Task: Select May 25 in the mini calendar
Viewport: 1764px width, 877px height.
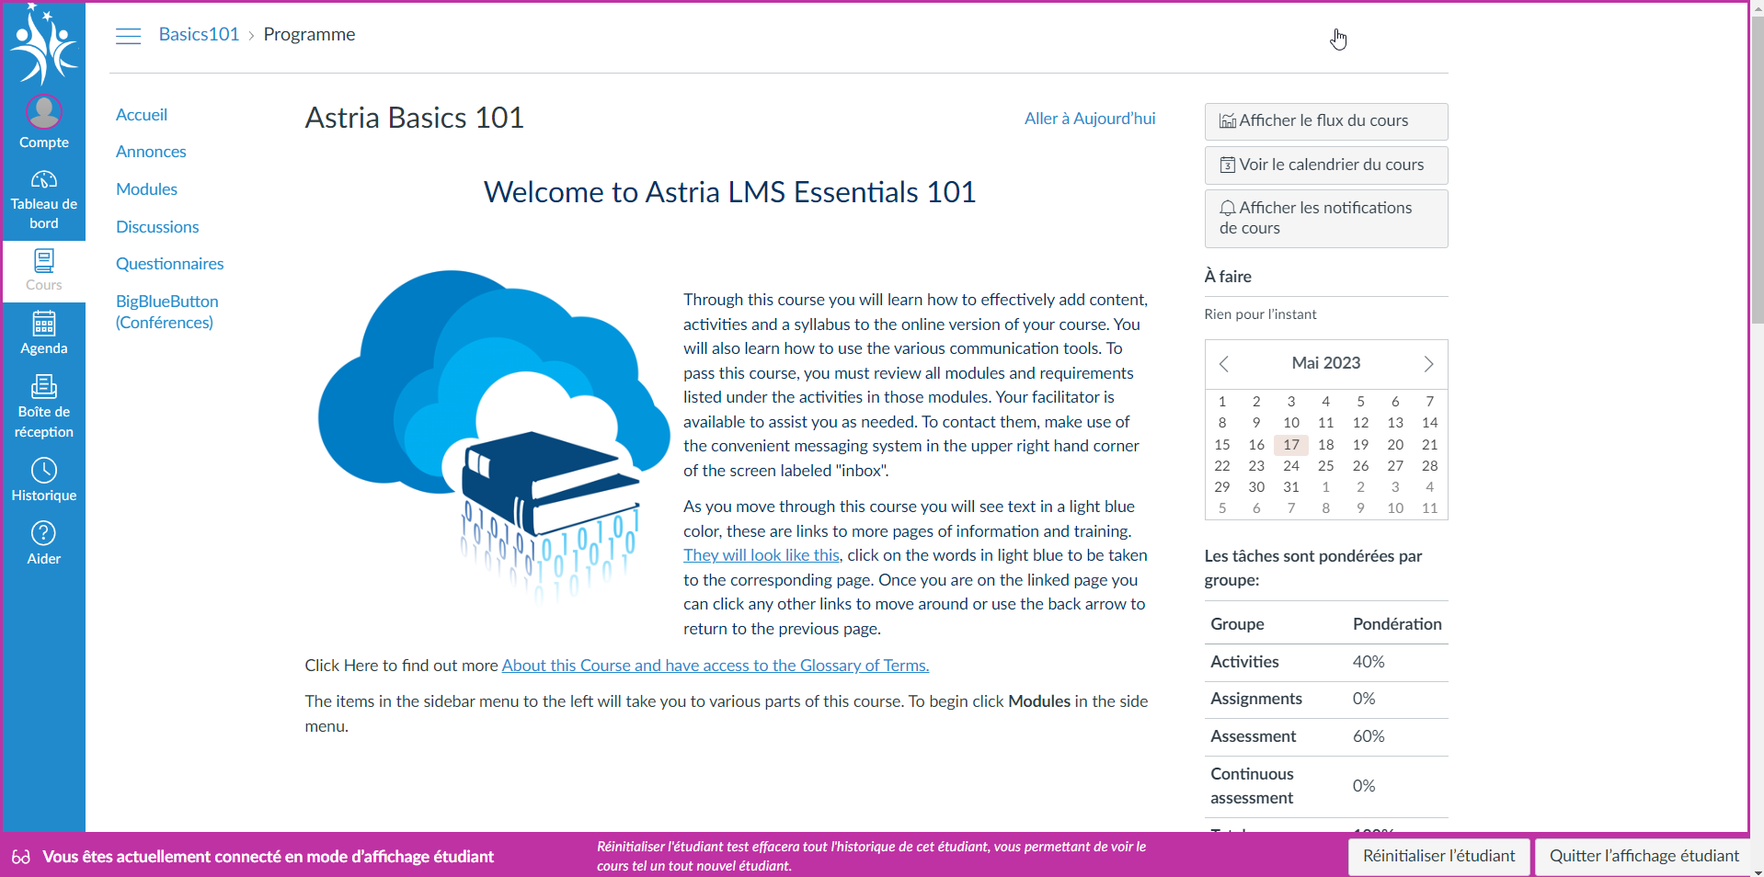Action: click(1326, 466)
